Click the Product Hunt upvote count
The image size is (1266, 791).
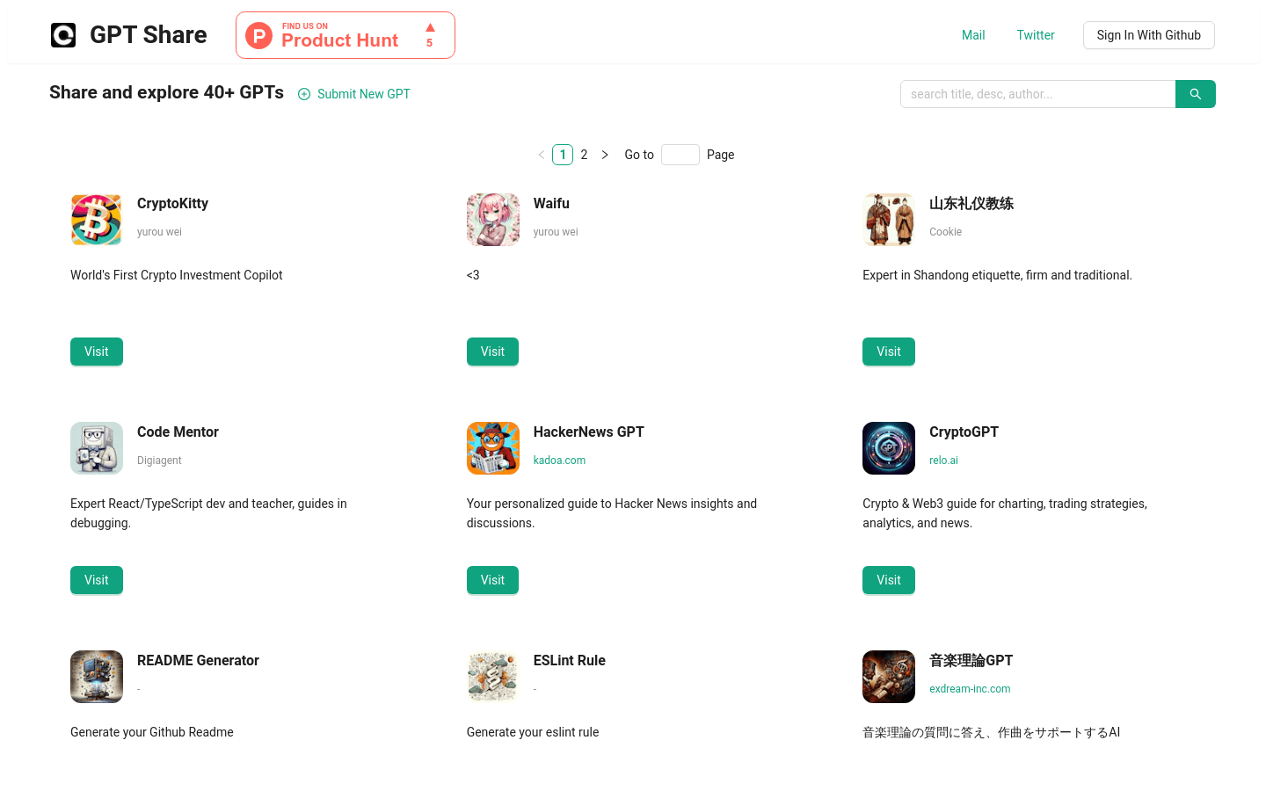(430, 42)
